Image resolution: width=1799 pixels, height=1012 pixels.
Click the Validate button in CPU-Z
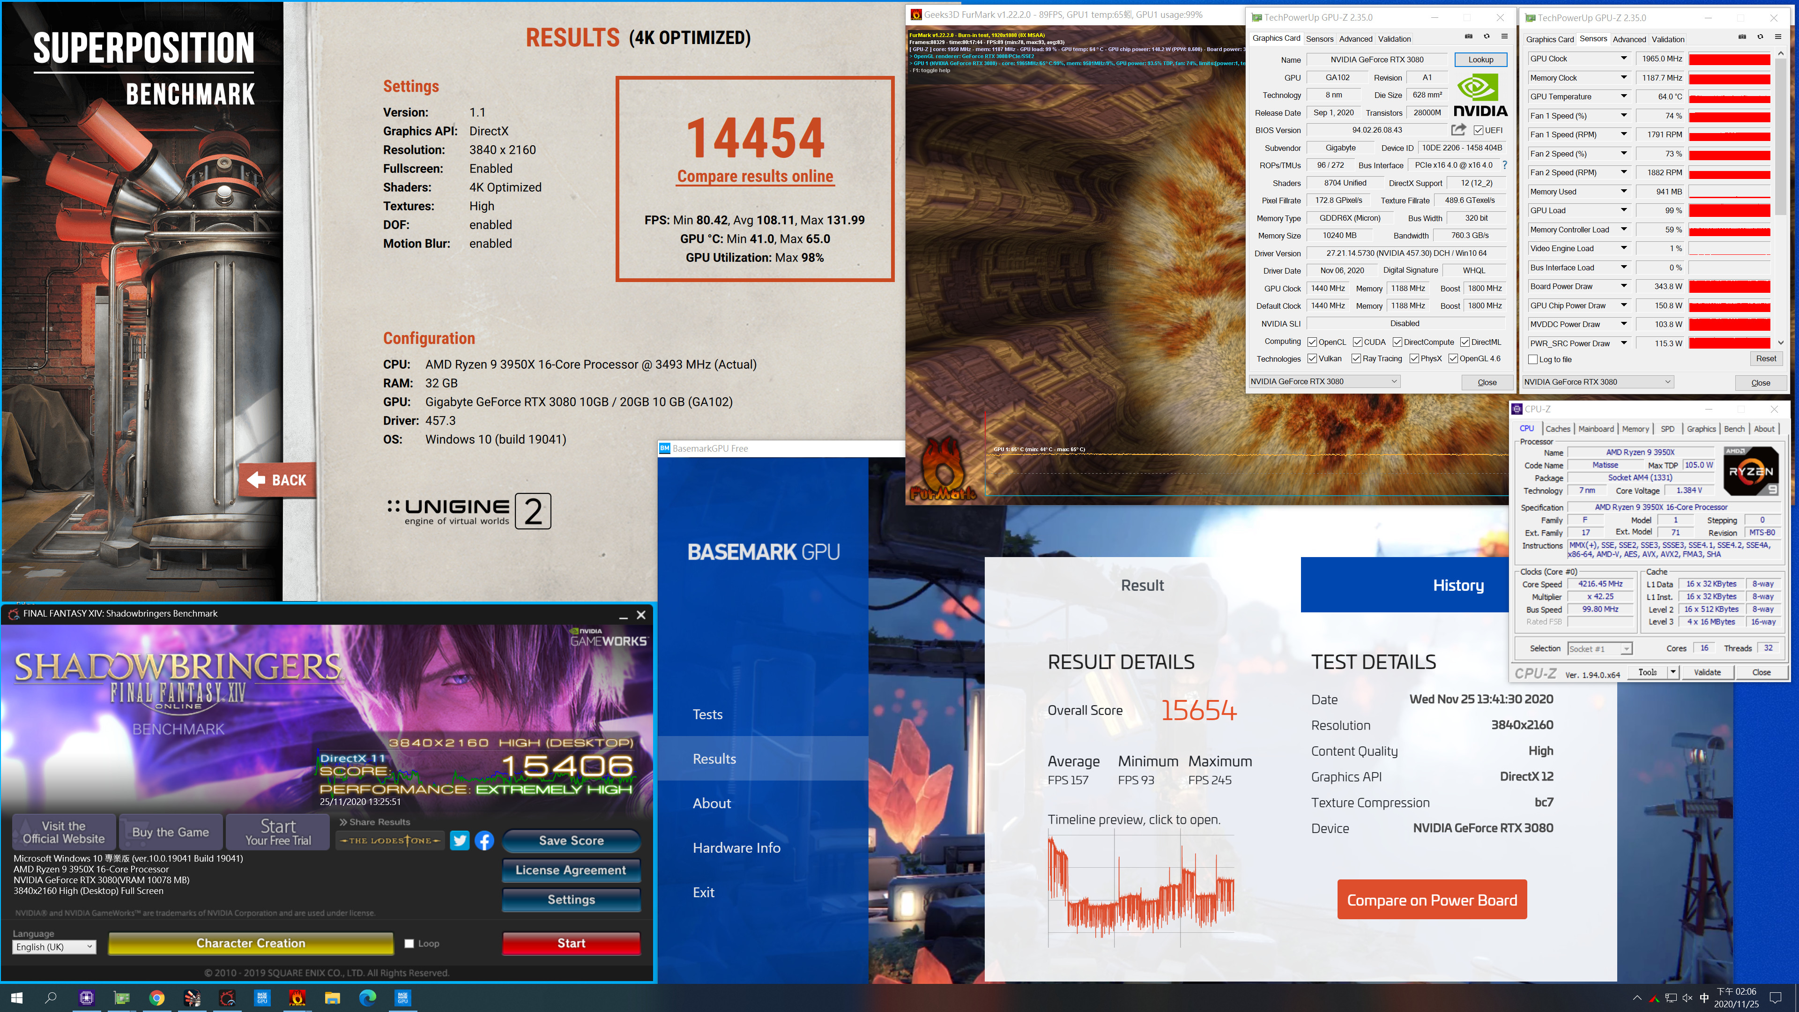click(1708, 672)
